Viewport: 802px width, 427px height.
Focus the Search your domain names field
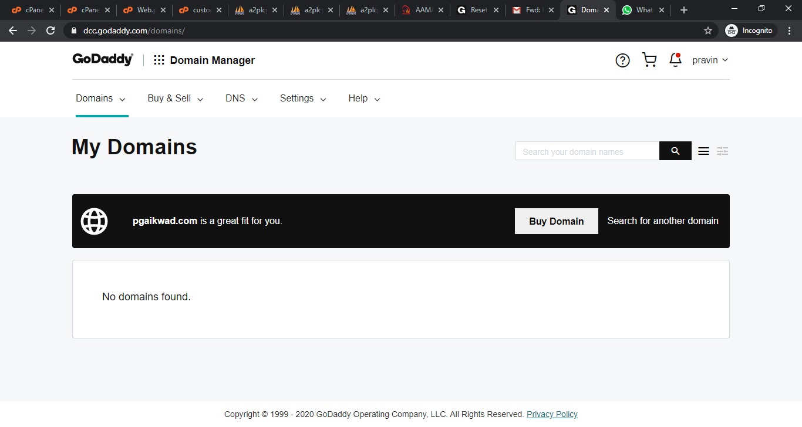coord(587,151)
